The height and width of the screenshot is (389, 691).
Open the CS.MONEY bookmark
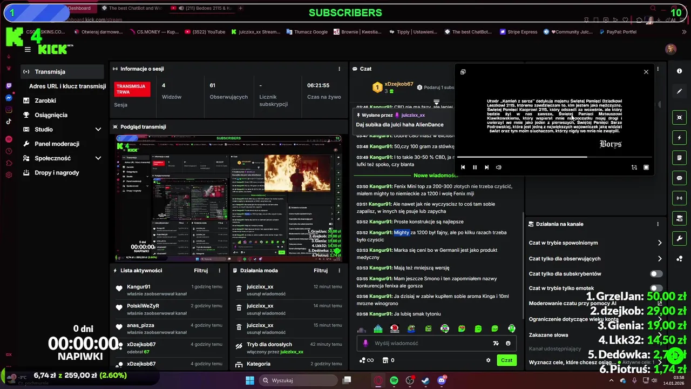pos(154,32)
